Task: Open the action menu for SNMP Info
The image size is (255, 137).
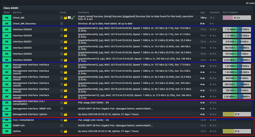Action: tap(62, 126)
